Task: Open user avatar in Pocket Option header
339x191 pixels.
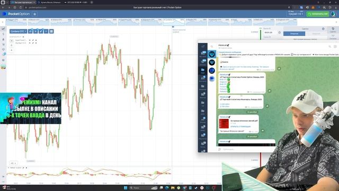Action: click(x=334, y=14)
